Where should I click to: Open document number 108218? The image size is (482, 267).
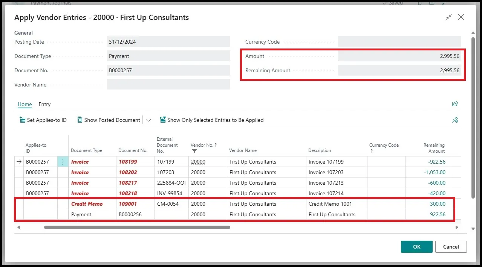pos(127,193)
